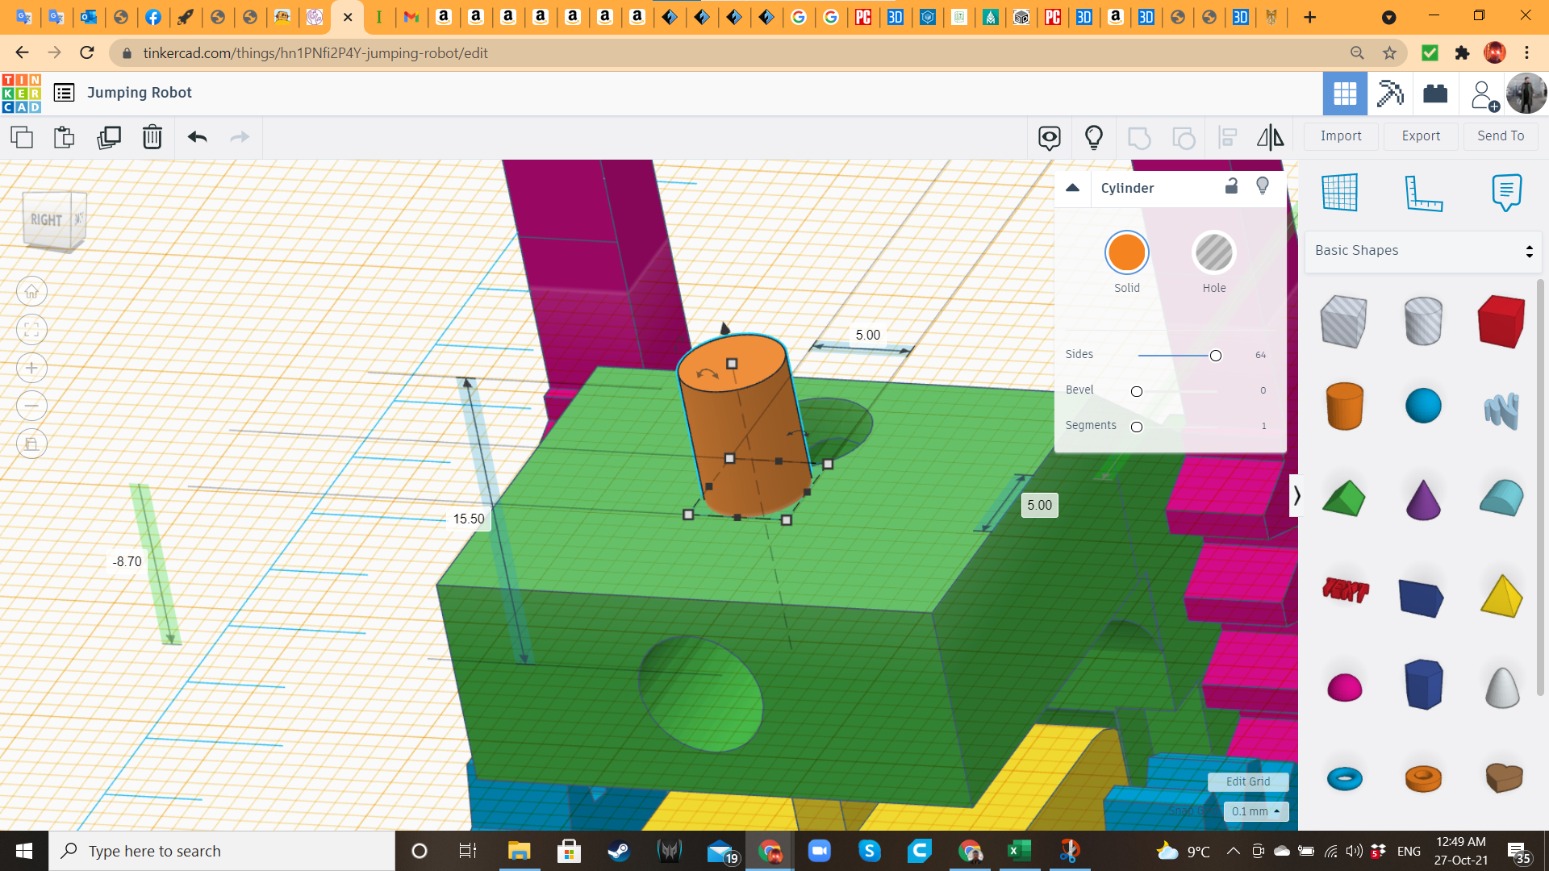Select the yellow Pyramid shape
The image size is (1549, 871).
click(1501, 596)
